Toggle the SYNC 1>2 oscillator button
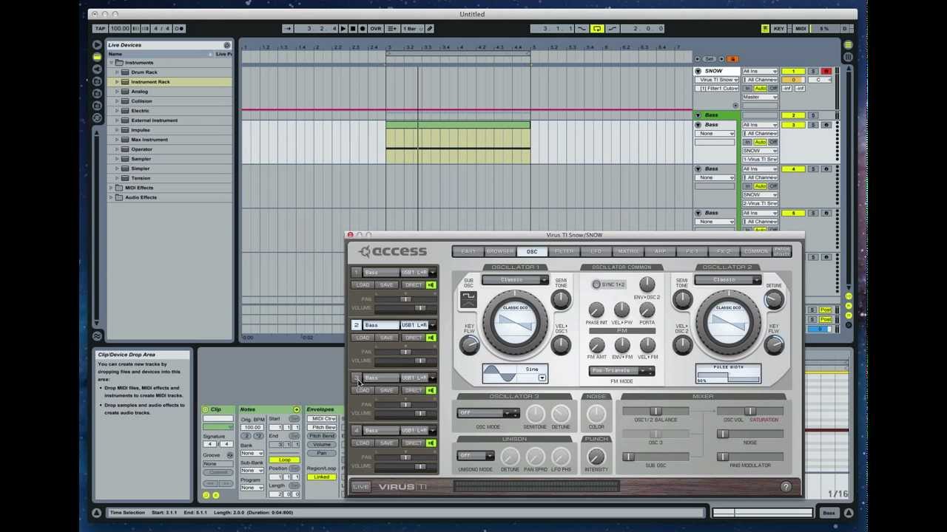947x532 pixels. [610, 284]
